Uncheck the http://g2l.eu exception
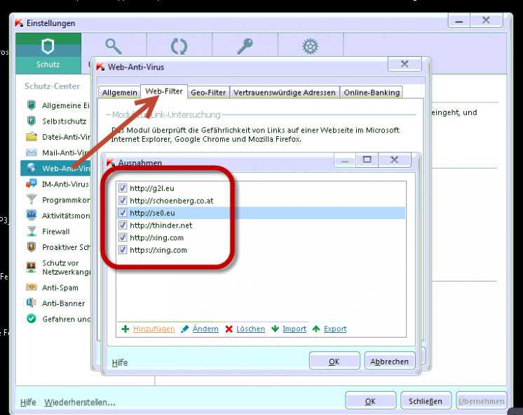Screen dimensions: 523x415 tap(123, 187)
